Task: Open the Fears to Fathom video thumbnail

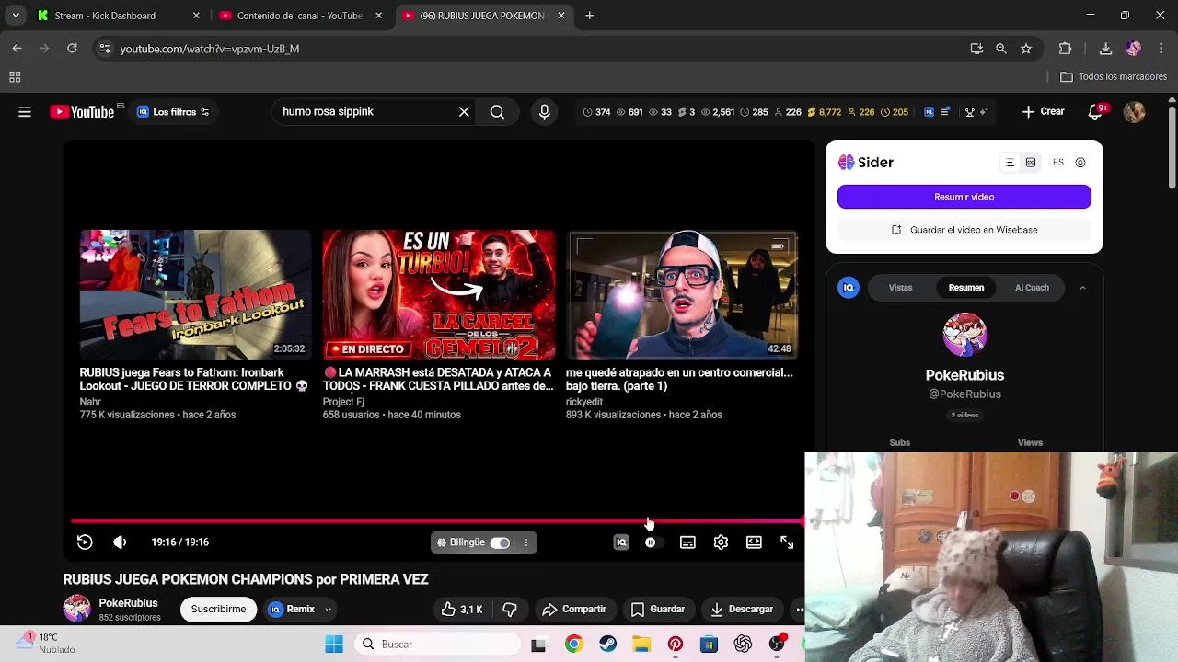Action: [195, 295]
